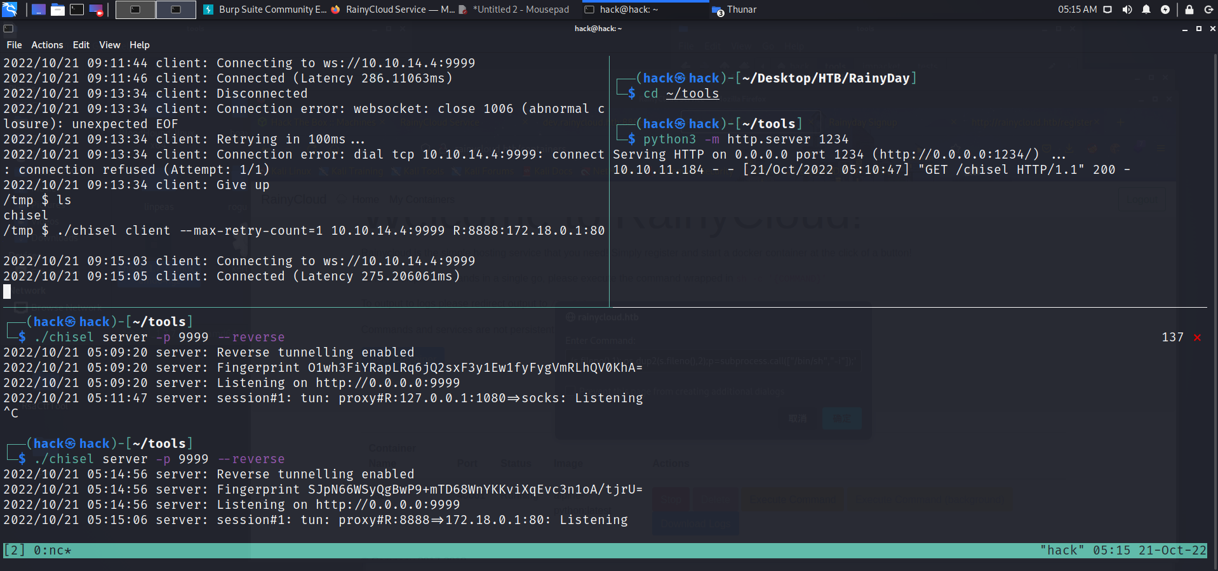Screen dimensions: 1218x571
Task: Click the screen recorder panel launcher
Action: tap(96, 10)
